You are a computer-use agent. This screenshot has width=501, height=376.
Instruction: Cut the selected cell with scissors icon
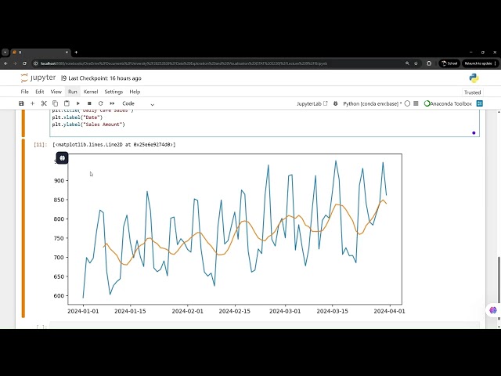point(44,103)
